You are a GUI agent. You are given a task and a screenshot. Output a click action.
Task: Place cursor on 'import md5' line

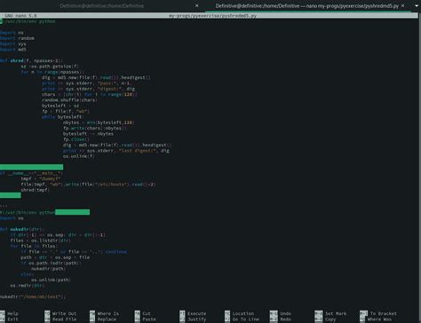13,50
